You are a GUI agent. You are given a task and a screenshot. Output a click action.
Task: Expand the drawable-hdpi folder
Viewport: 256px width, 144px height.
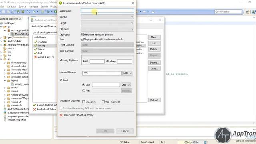click(5, 62)
